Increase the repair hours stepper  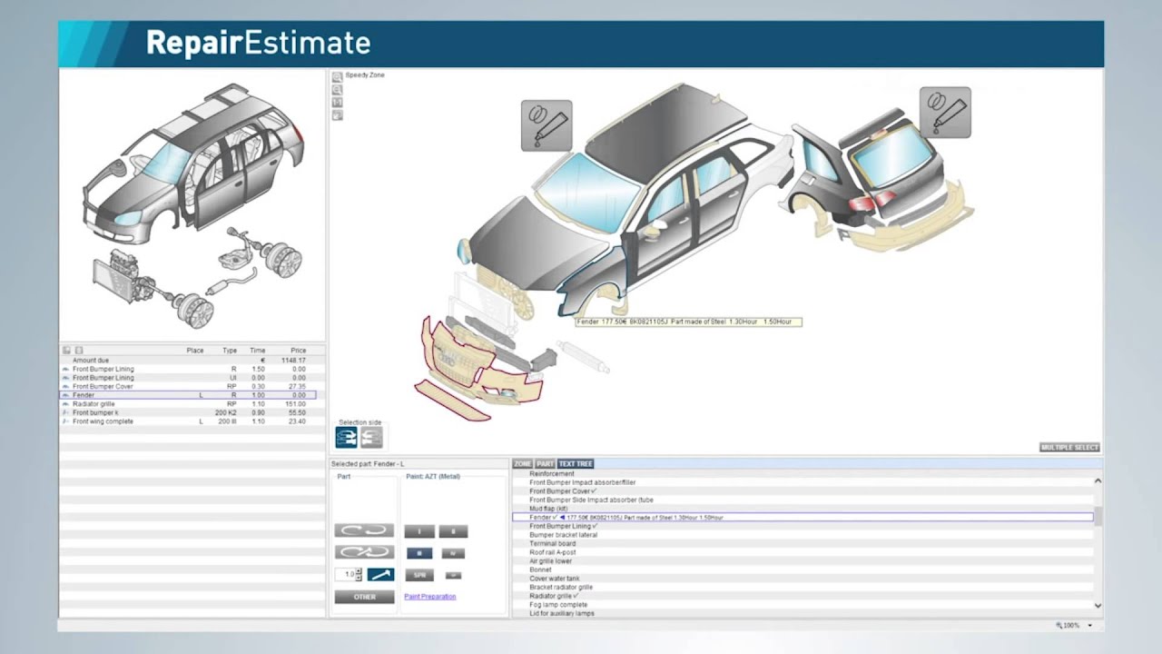click(359, 571)
